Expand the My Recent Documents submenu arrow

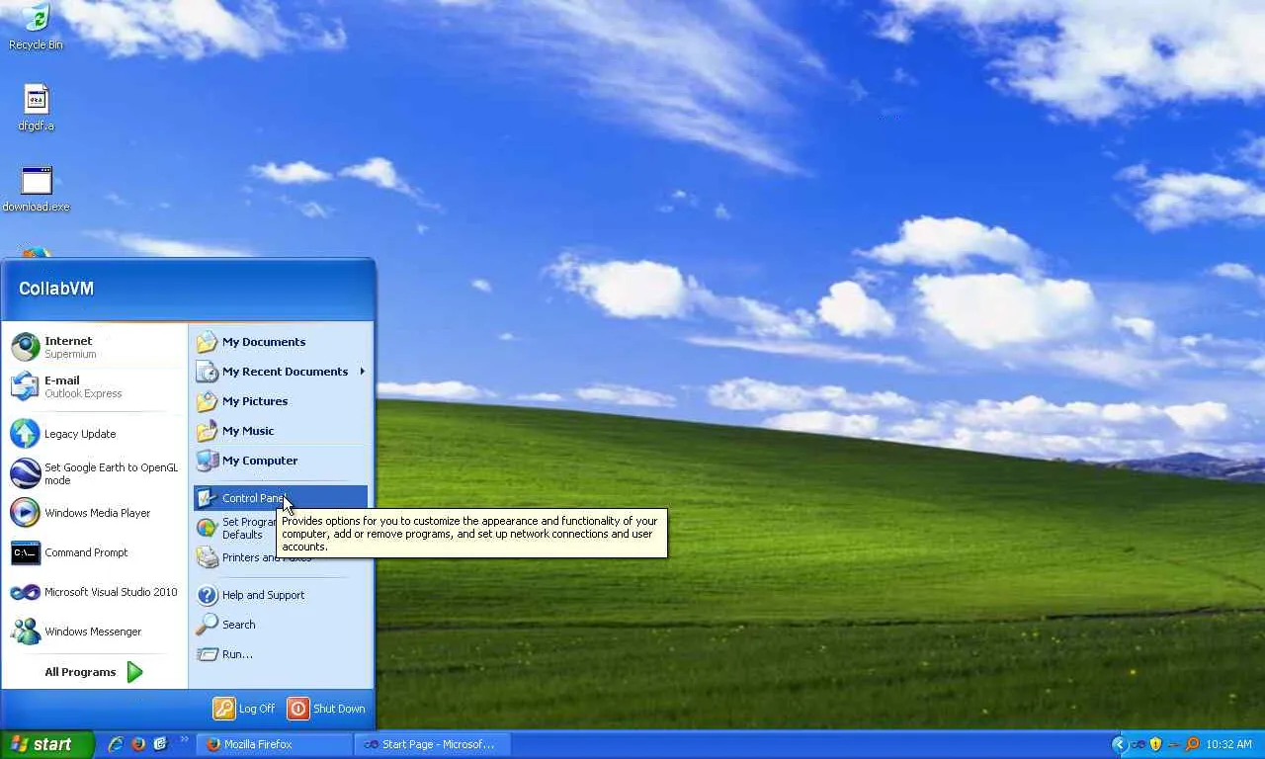coord(363,372)
